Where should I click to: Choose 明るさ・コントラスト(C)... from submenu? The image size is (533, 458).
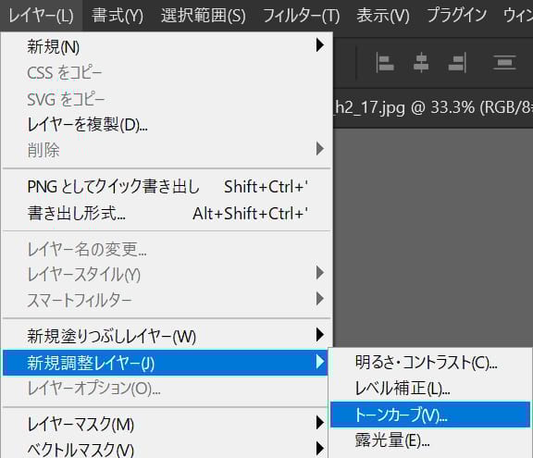click(x=430, y=362)
